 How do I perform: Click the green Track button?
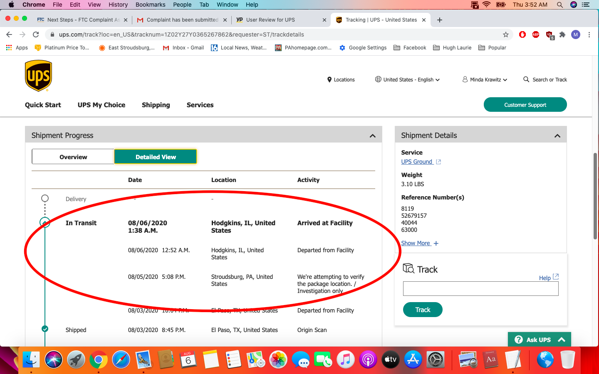coord(423,310)
